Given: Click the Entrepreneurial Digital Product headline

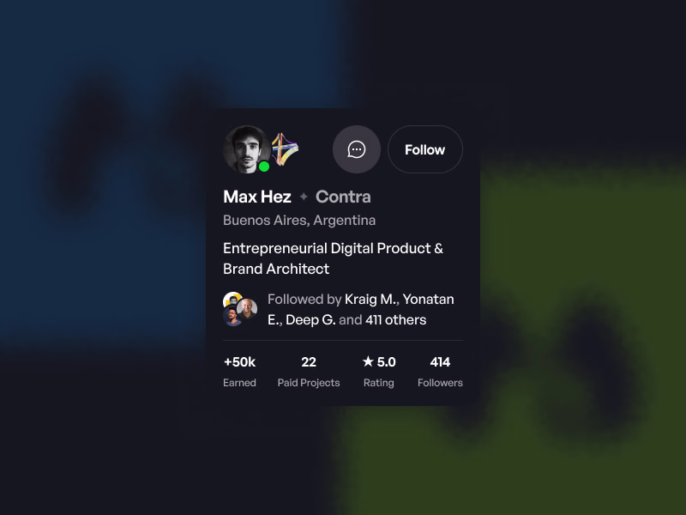Looking at the screenshot, I should (333, 258).
